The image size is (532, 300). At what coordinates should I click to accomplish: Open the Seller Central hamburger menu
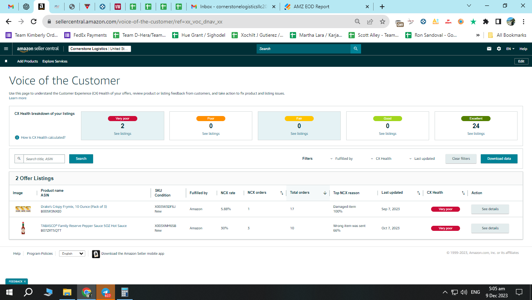click(6, 49)
